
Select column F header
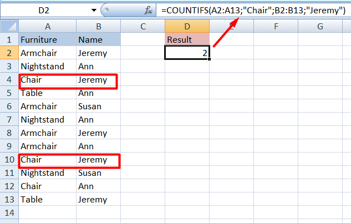click(x=276, y=26)
